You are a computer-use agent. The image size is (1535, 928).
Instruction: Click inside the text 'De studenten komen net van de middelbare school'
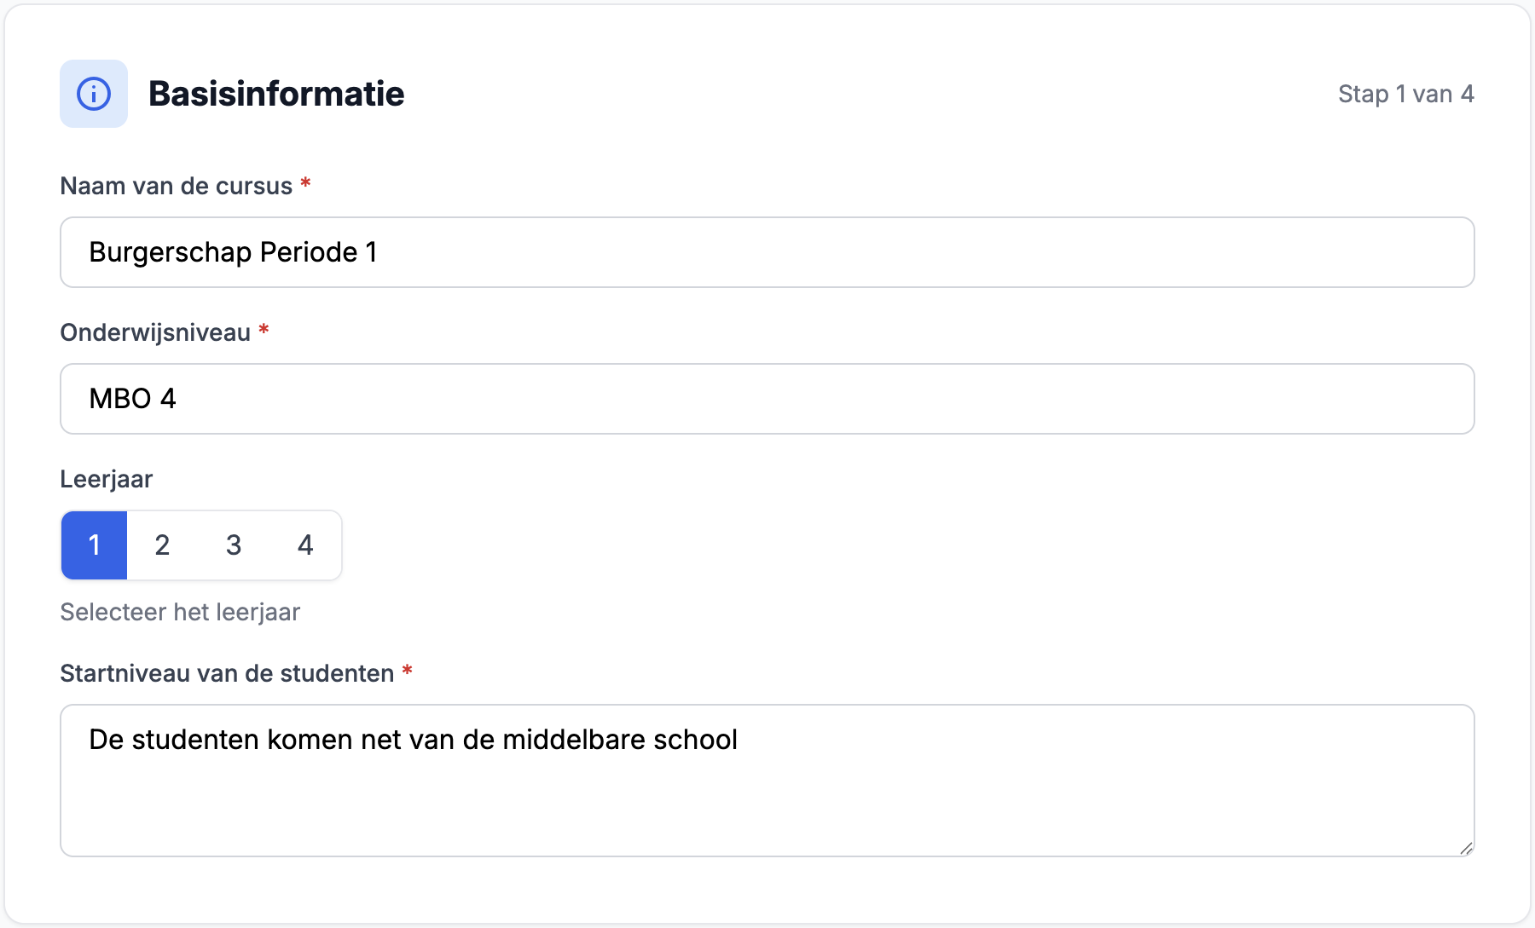(414, 740)
